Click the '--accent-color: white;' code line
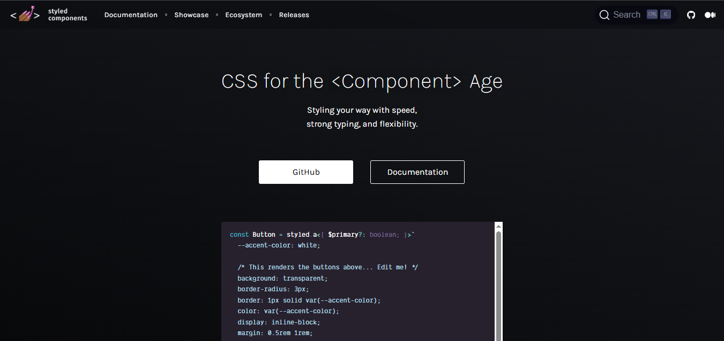The image size is (724, 341). click(279, 245)
